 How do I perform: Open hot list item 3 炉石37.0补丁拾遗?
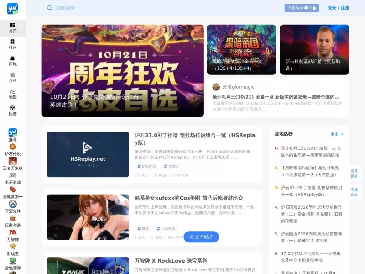click(311, 191)
